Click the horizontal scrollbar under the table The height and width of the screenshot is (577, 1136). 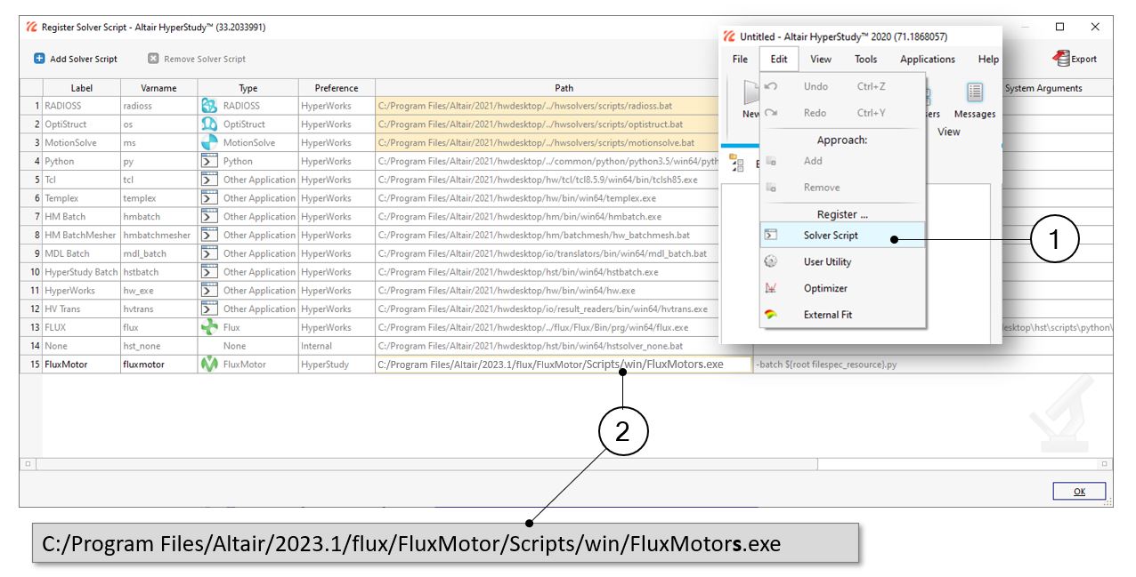pos(427,464)
